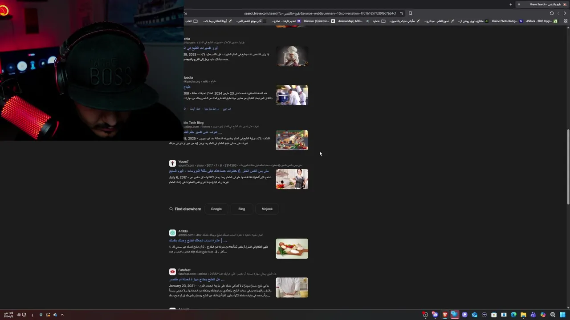
Task: Open the volume control in the system tray
Action: [x=19, y=315]
